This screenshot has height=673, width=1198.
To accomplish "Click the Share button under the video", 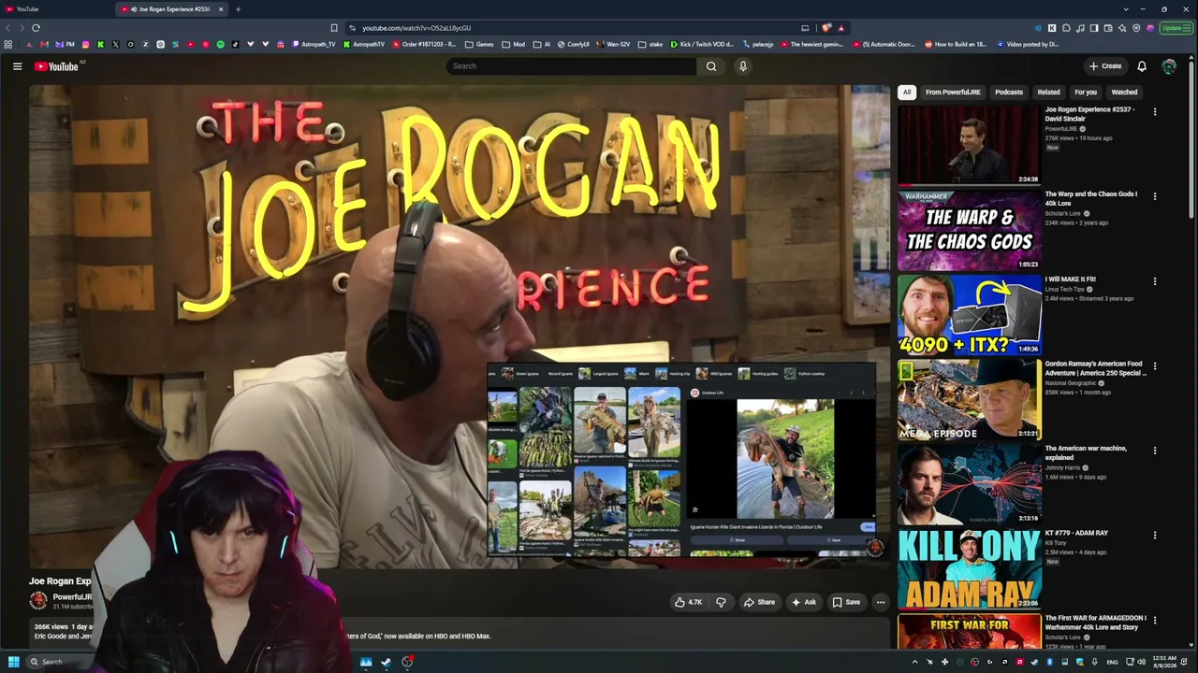I will point(759,602).
